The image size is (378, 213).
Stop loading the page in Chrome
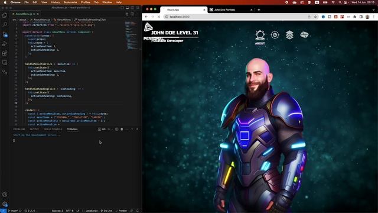[159, 17]
